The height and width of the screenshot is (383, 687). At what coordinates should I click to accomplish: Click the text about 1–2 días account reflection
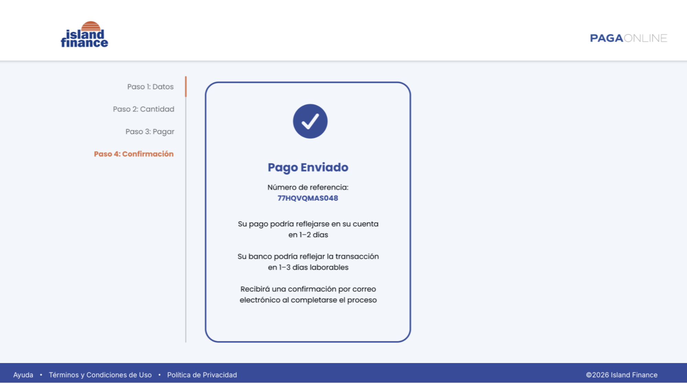point(308,229)
